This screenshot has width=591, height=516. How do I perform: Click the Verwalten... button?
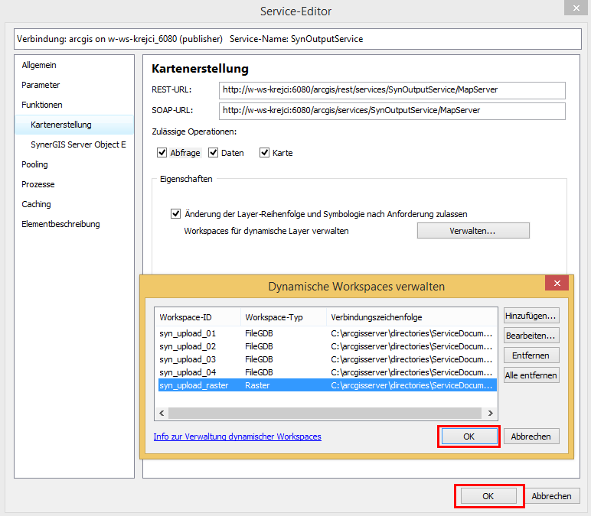tap(472, 231)
